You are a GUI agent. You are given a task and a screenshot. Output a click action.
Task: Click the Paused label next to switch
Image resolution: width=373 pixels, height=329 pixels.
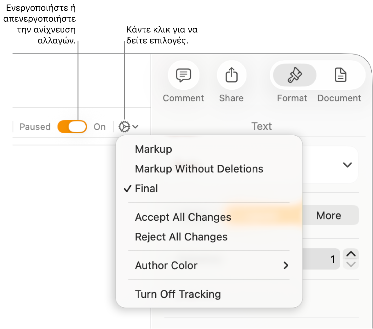(x=35, y=127)
